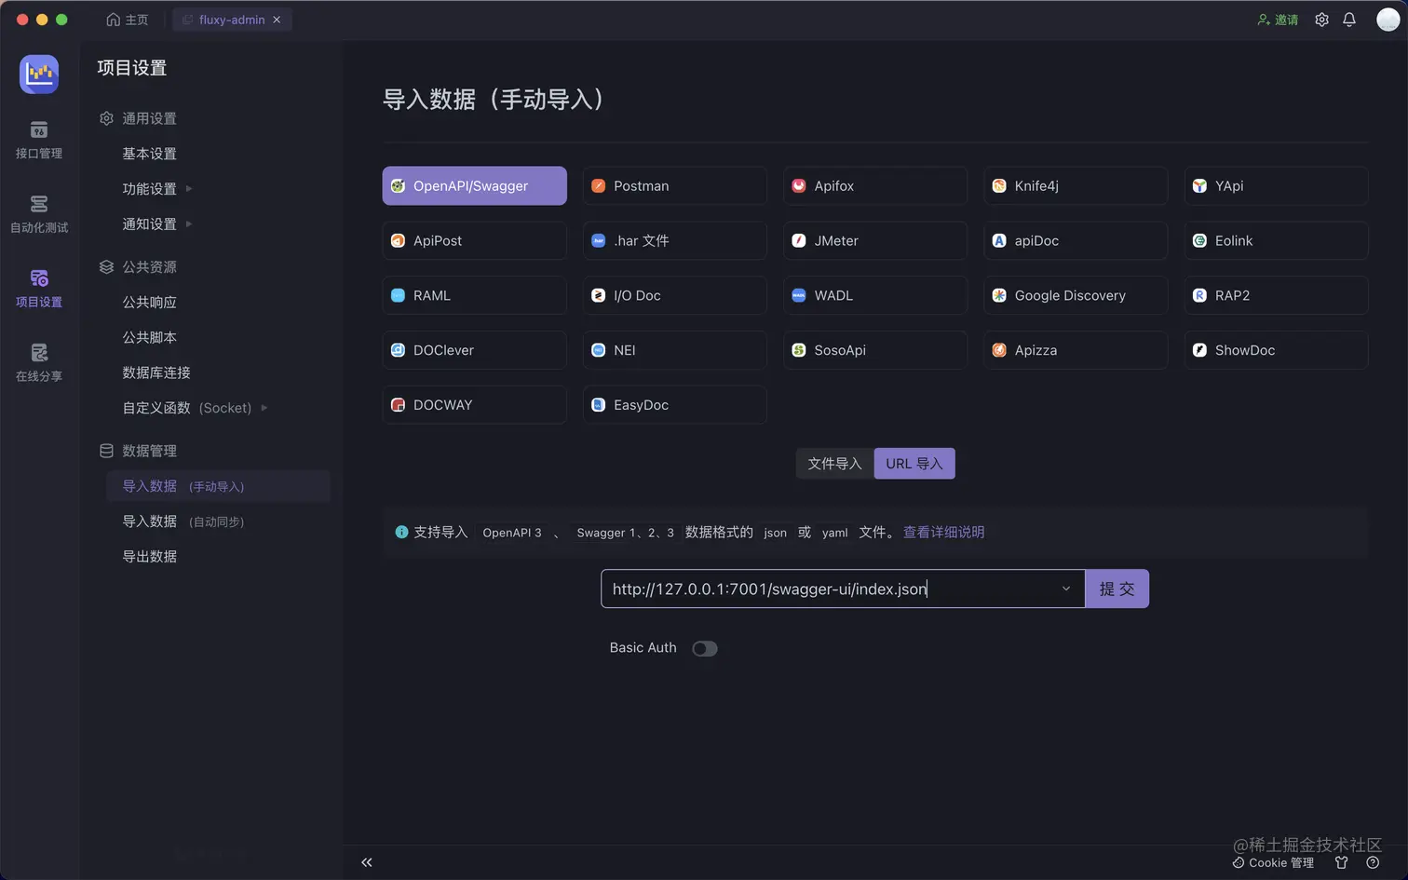The width and height of the screenshot is (1408, 880).
Task: Open the settings gear in top bar
Action: (x=1321, y=20)
